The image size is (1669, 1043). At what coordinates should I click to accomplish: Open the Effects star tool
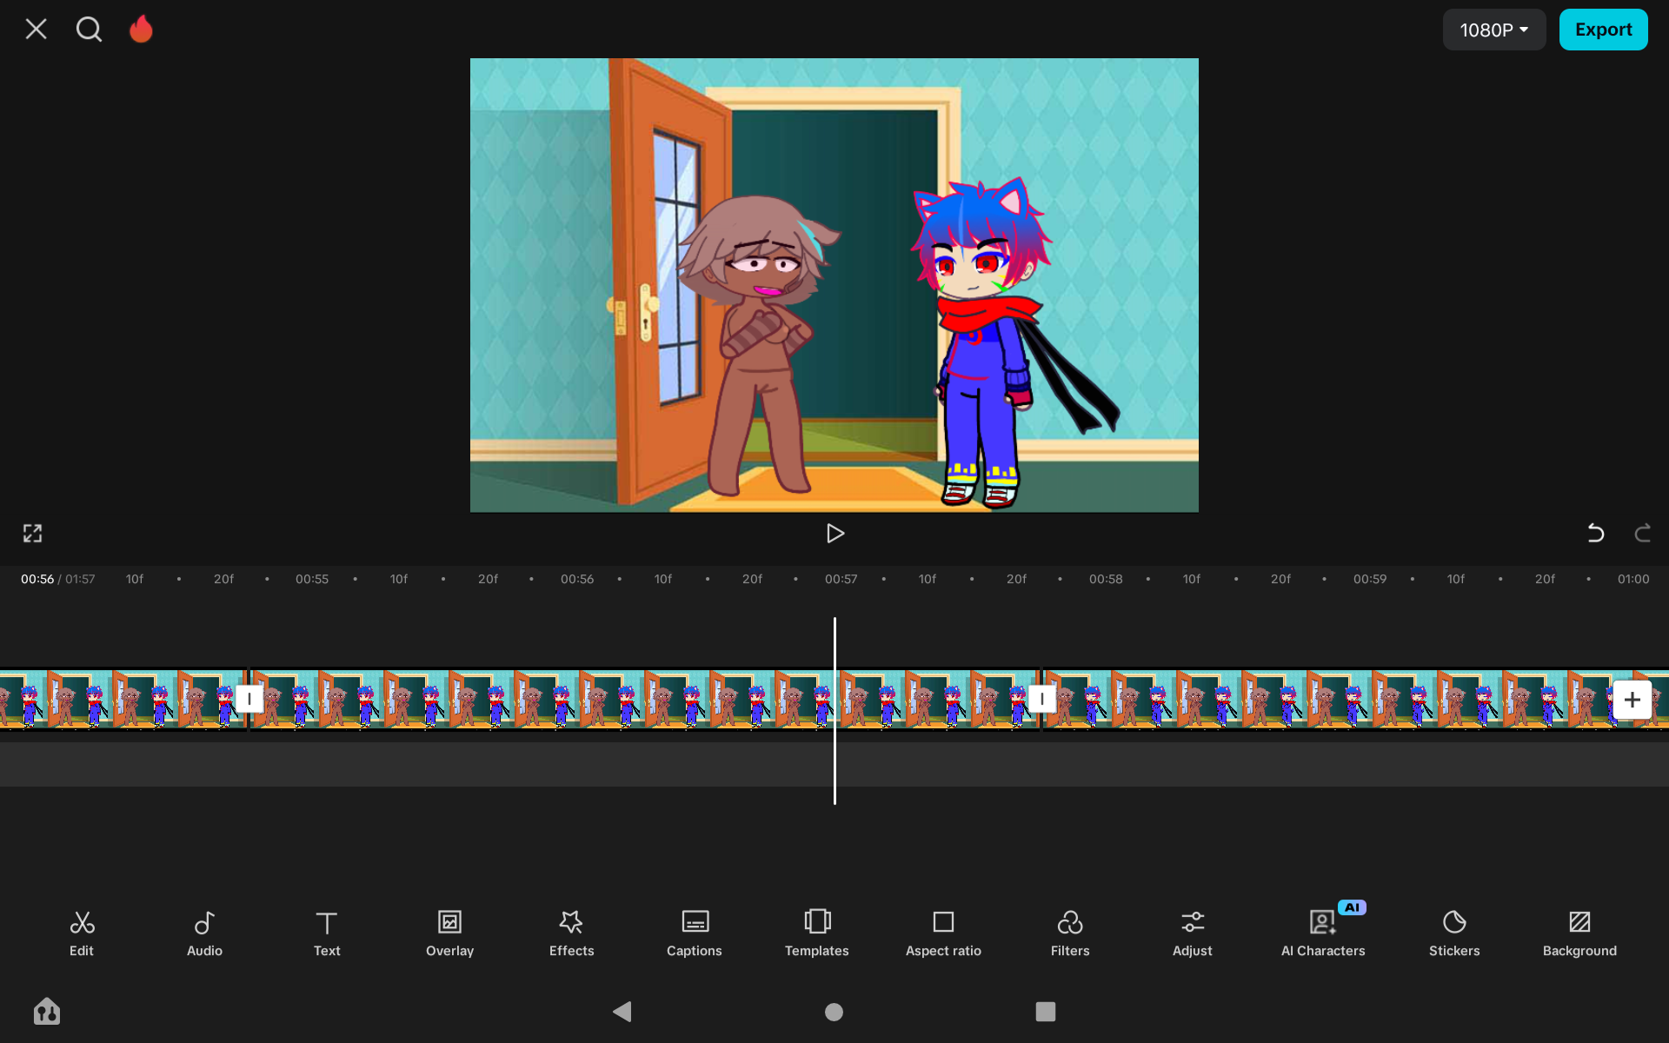pyautogui.click(x=571, y=933)
